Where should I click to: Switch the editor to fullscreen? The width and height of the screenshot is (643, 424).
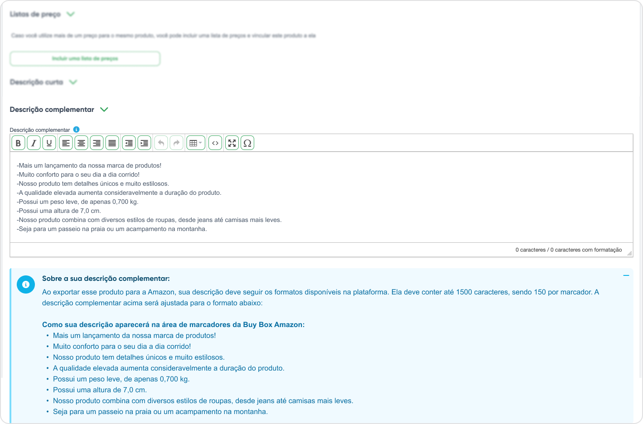232,143
